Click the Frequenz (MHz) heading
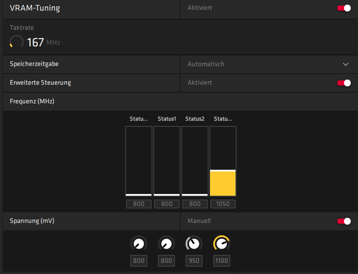 32,101
